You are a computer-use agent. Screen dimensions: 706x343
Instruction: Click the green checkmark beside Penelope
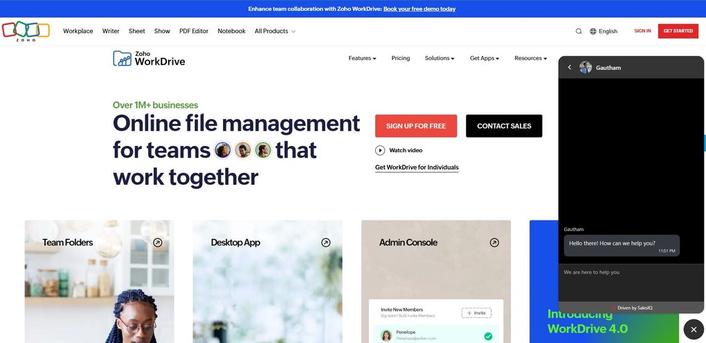[488, 336]
